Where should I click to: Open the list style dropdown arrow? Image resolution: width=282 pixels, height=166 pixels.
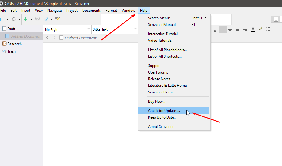(x=274, y=29)
